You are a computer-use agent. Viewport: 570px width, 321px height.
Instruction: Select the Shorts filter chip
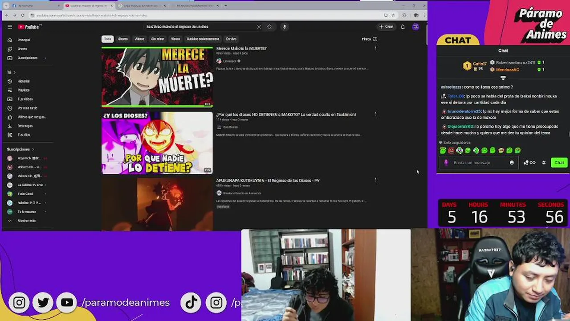[x=123, y=39]
